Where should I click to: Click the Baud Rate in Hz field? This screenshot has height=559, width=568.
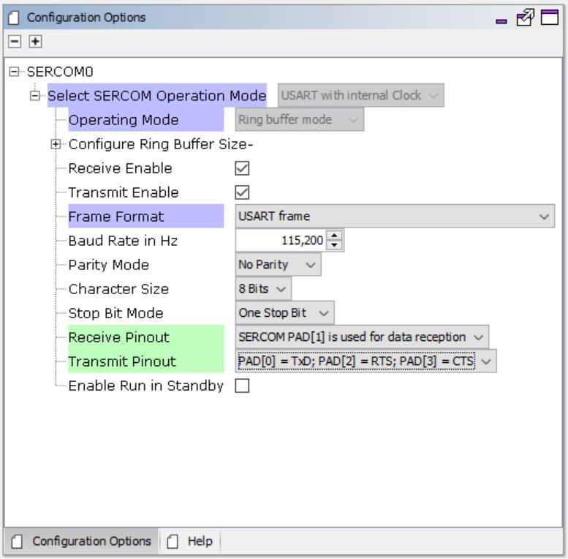[281, 241]
